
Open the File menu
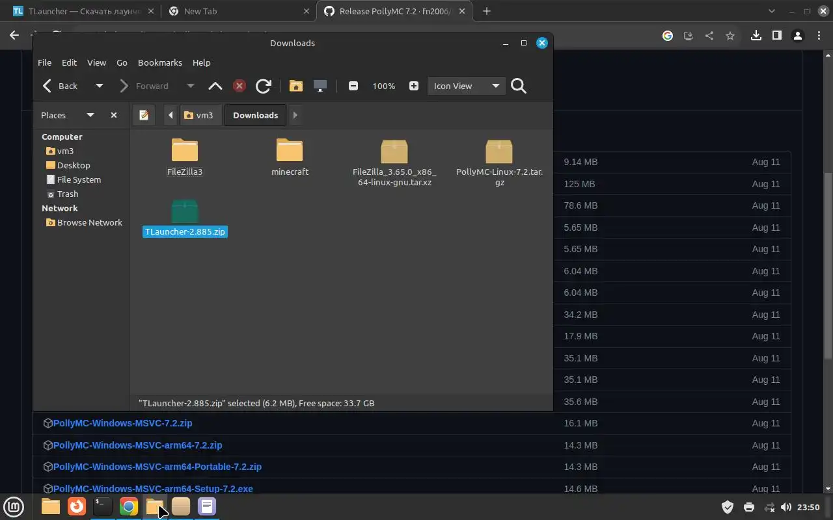(44, 62)
